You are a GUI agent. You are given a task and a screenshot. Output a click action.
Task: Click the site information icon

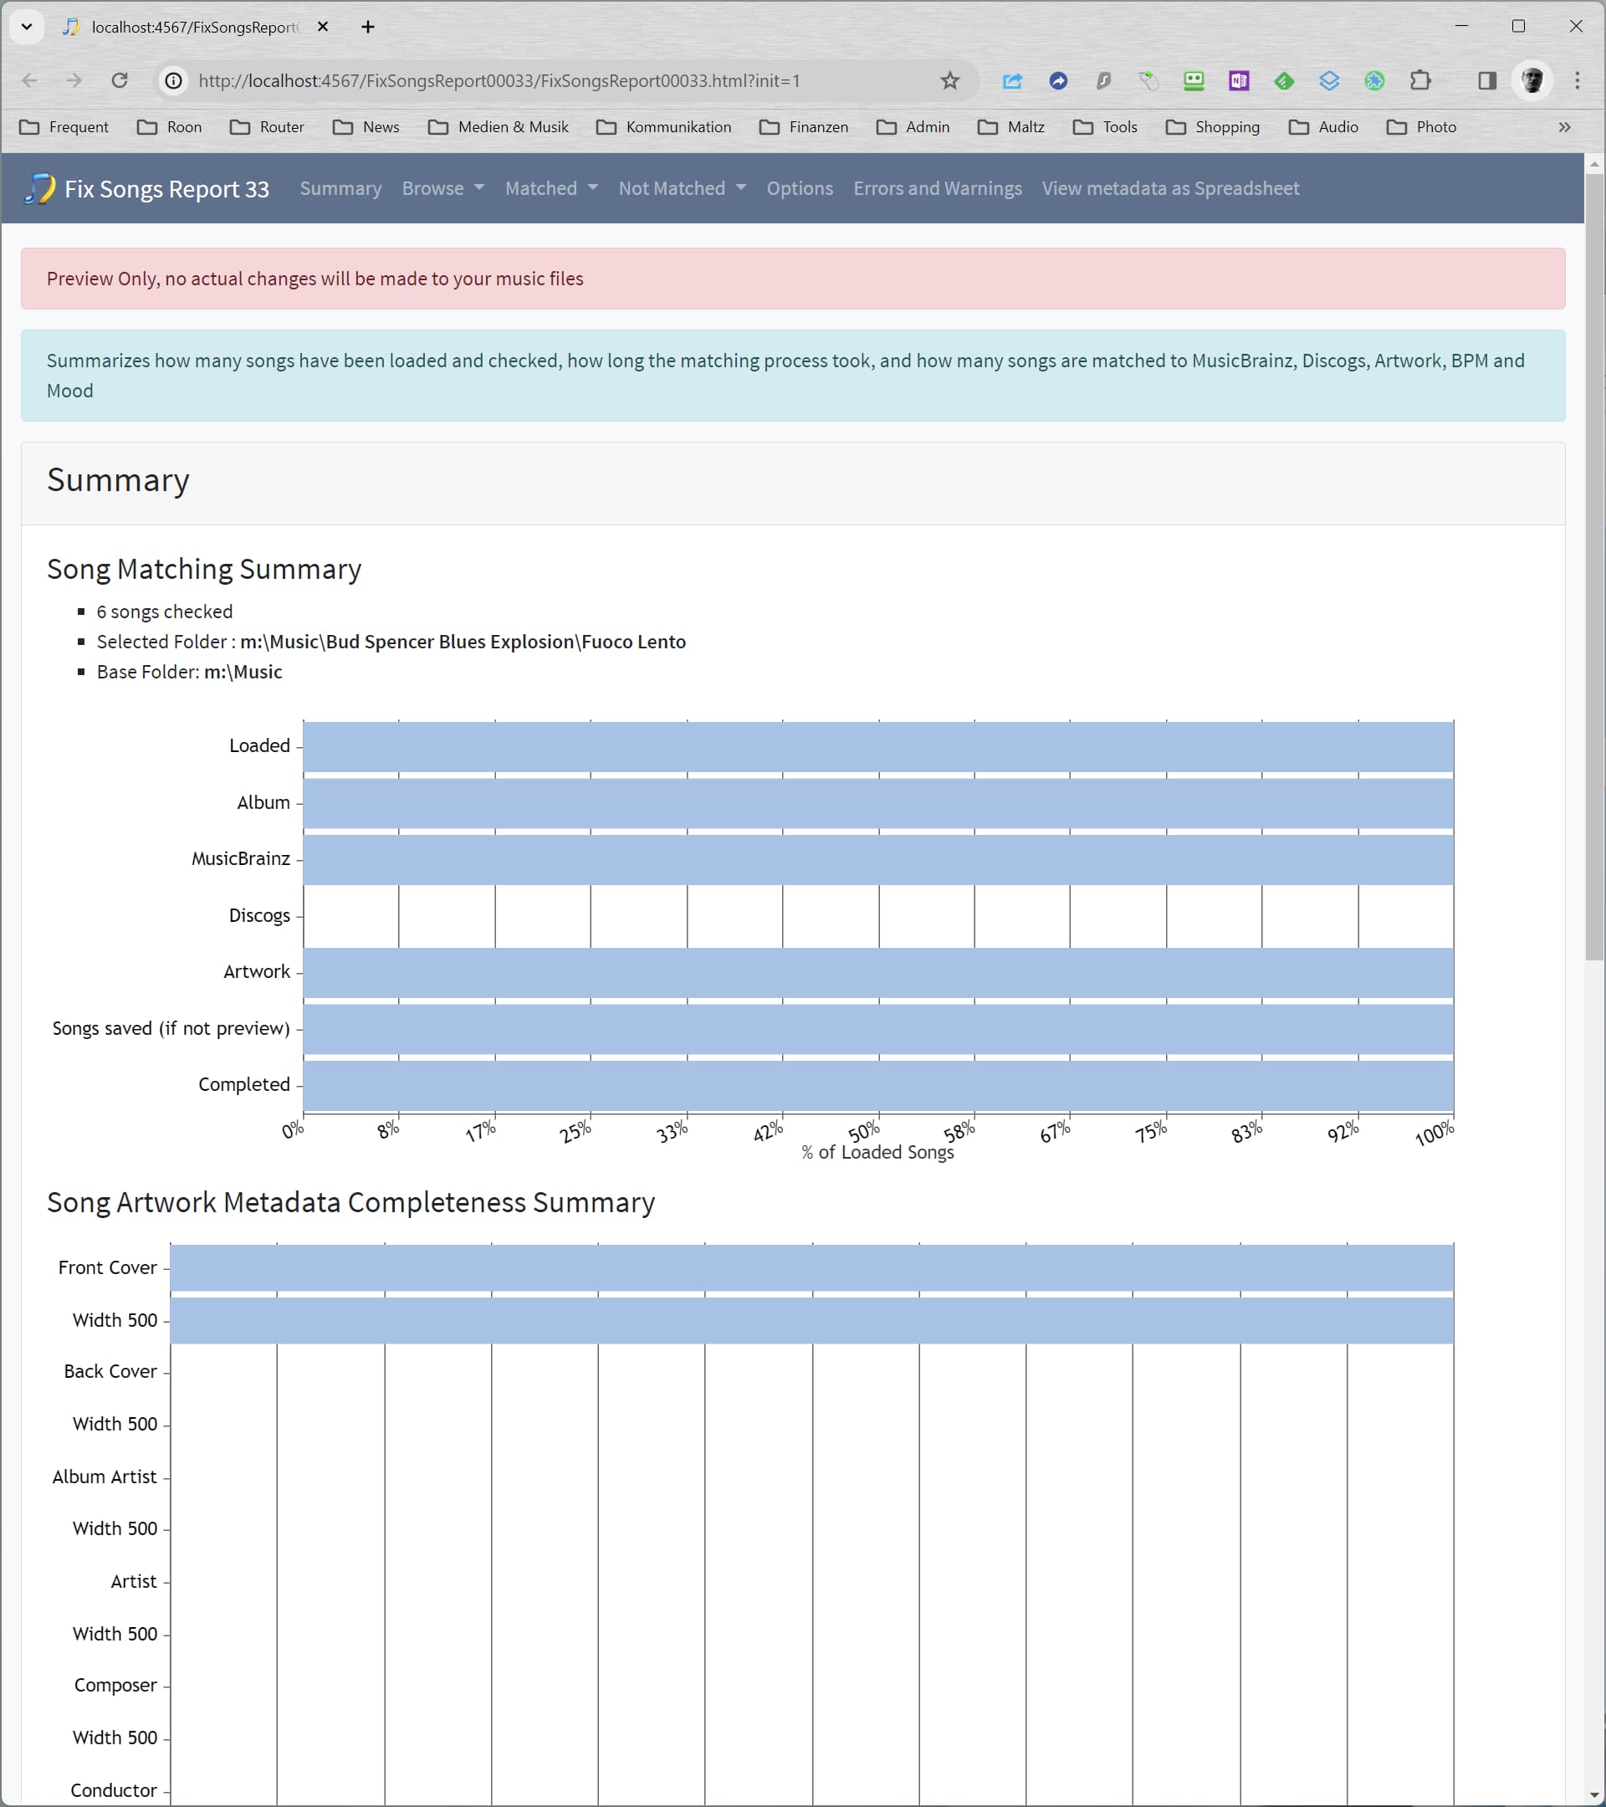[x=174, y=80]
